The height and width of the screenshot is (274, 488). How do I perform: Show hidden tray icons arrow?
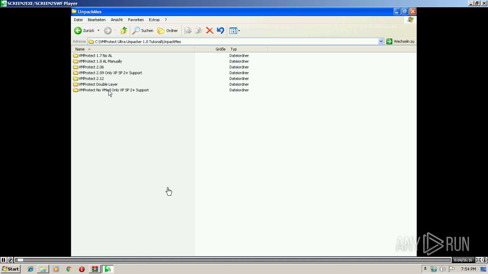[425, 269]
